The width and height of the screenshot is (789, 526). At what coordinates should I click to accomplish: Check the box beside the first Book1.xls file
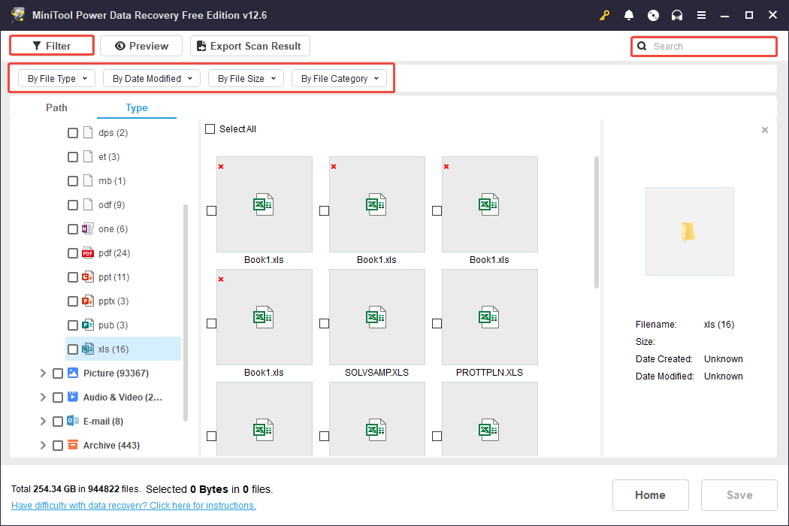(211, 211)
